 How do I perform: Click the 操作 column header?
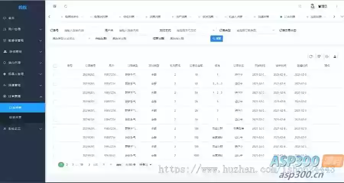327,66
